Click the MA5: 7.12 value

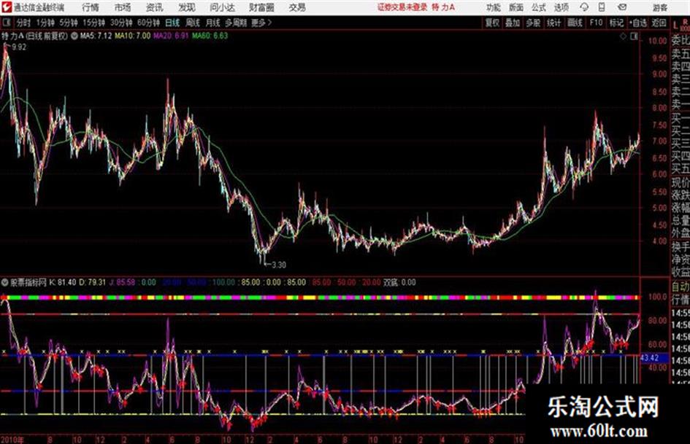pyautogui.click(x=96, y=36)
